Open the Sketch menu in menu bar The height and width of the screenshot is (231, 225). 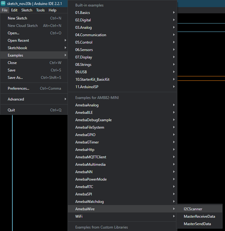coord(27,10)
